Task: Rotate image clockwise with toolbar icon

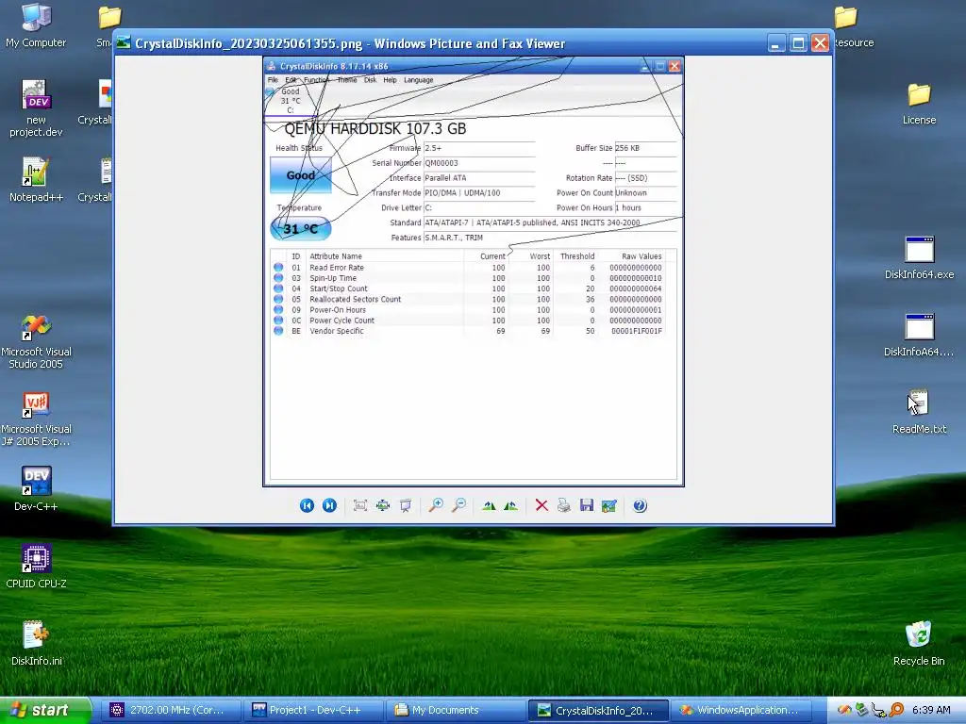Action: pyautogui.click(x=490, y=505)
